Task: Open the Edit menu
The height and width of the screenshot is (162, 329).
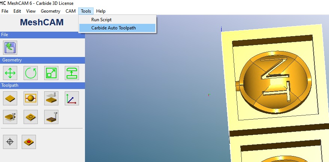Action: 17,11
